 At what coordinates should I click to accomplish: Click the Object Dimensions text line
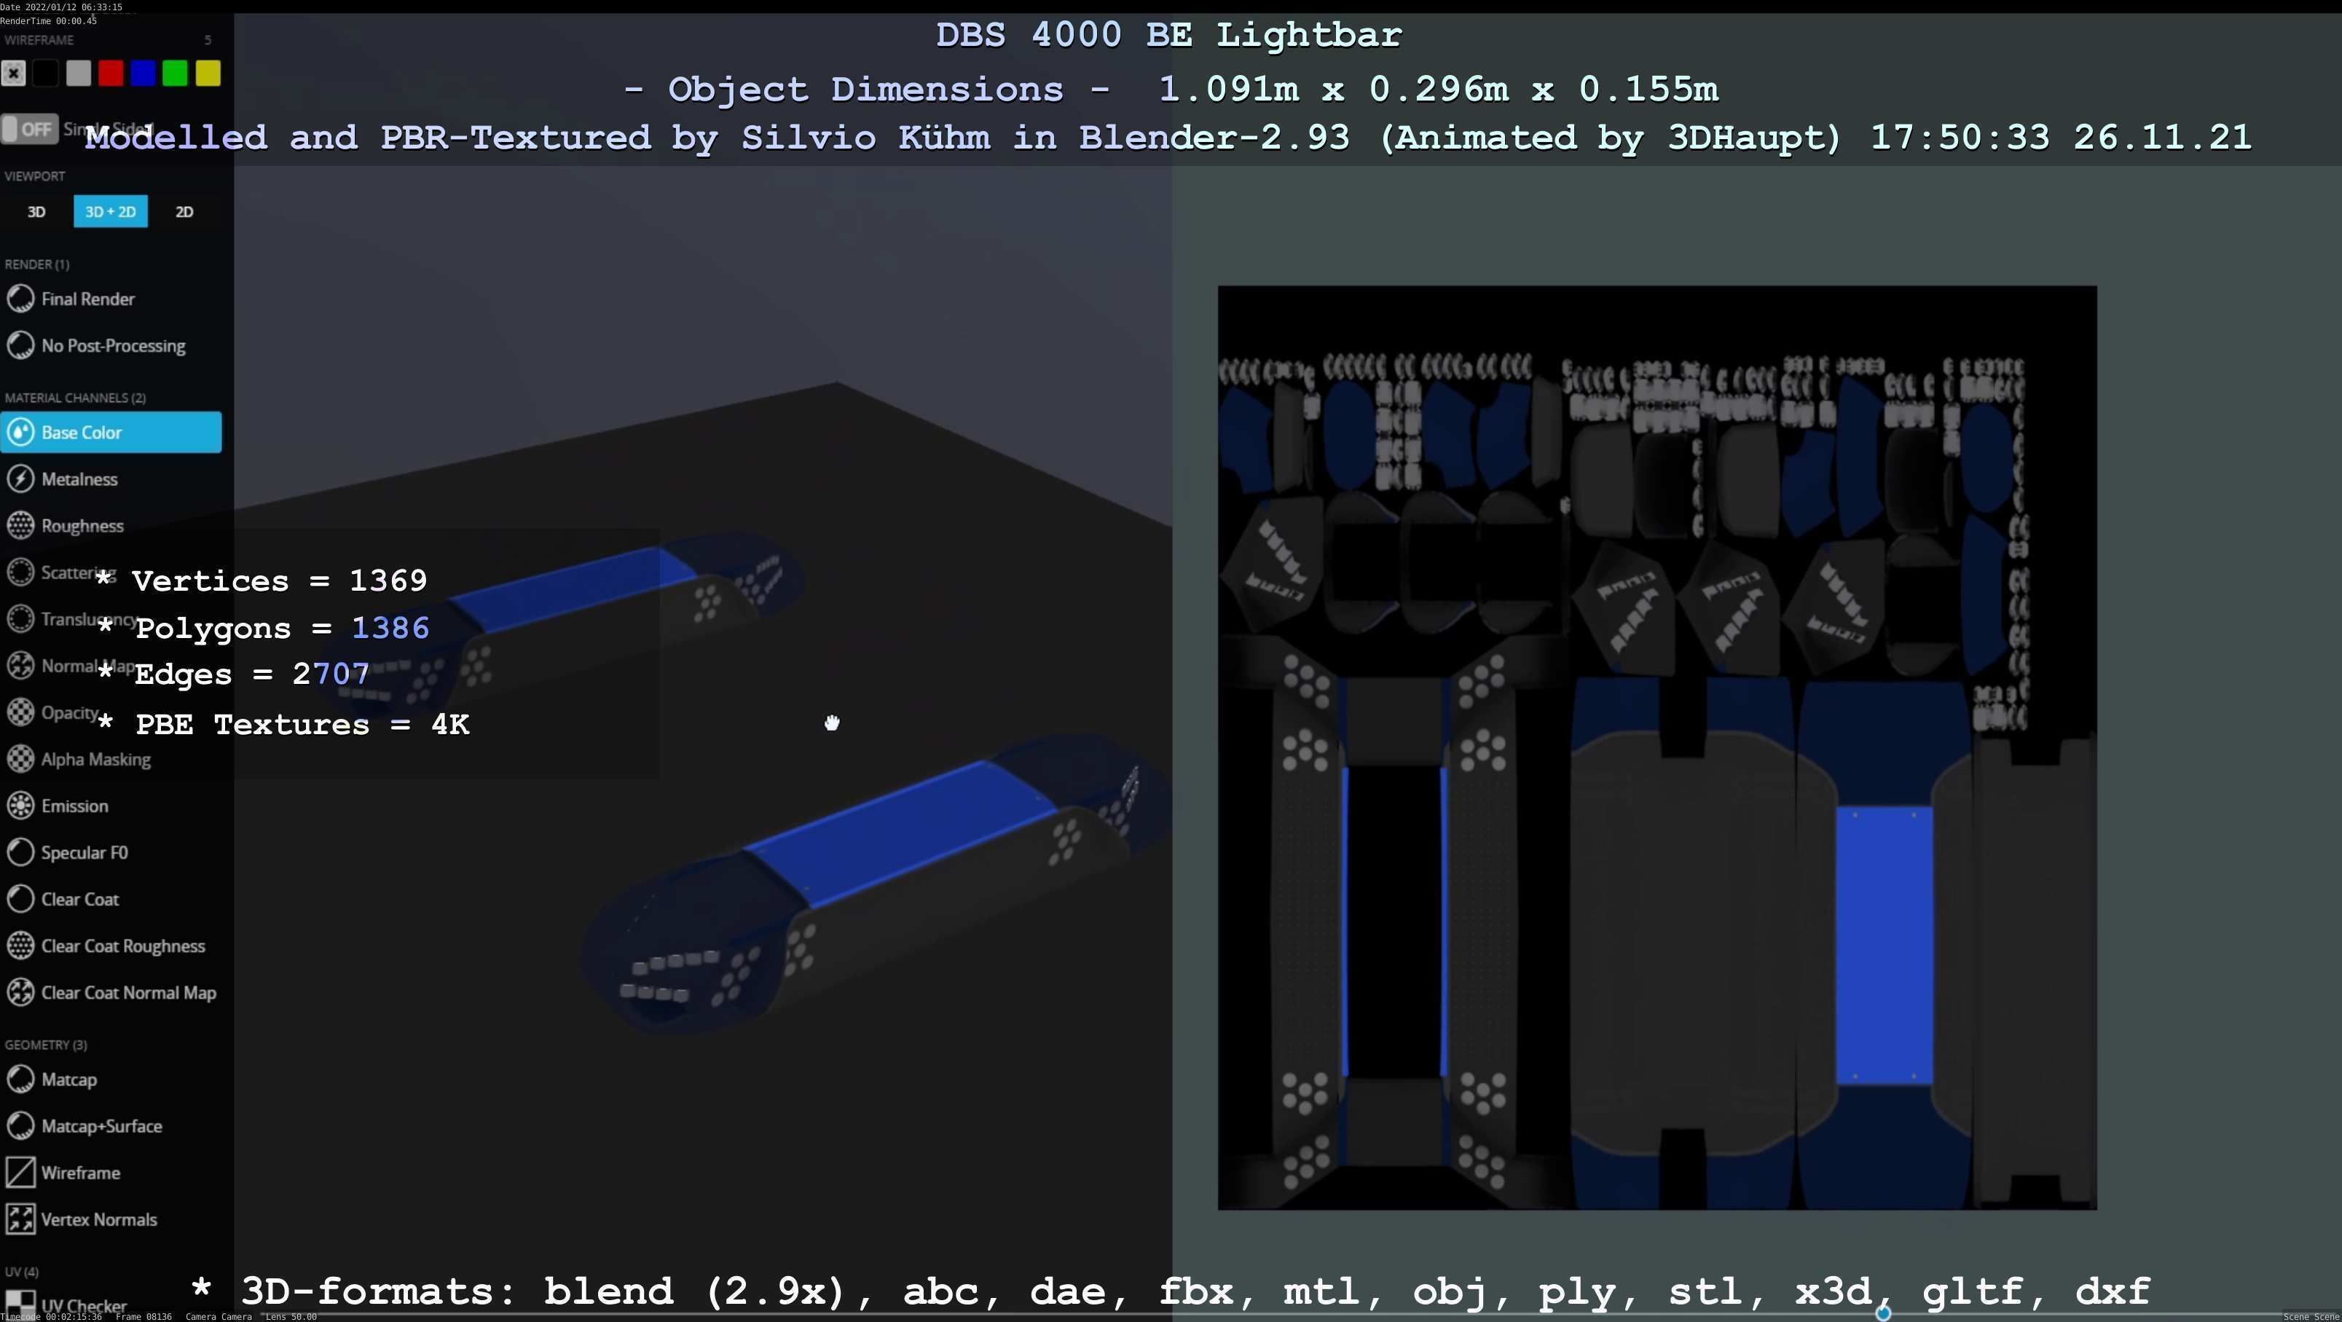pyautogui.click(x=1171, y=89)
